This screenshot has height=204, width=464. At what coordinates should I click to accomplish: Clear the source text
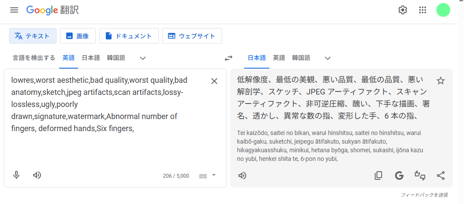tap(214, 81)
